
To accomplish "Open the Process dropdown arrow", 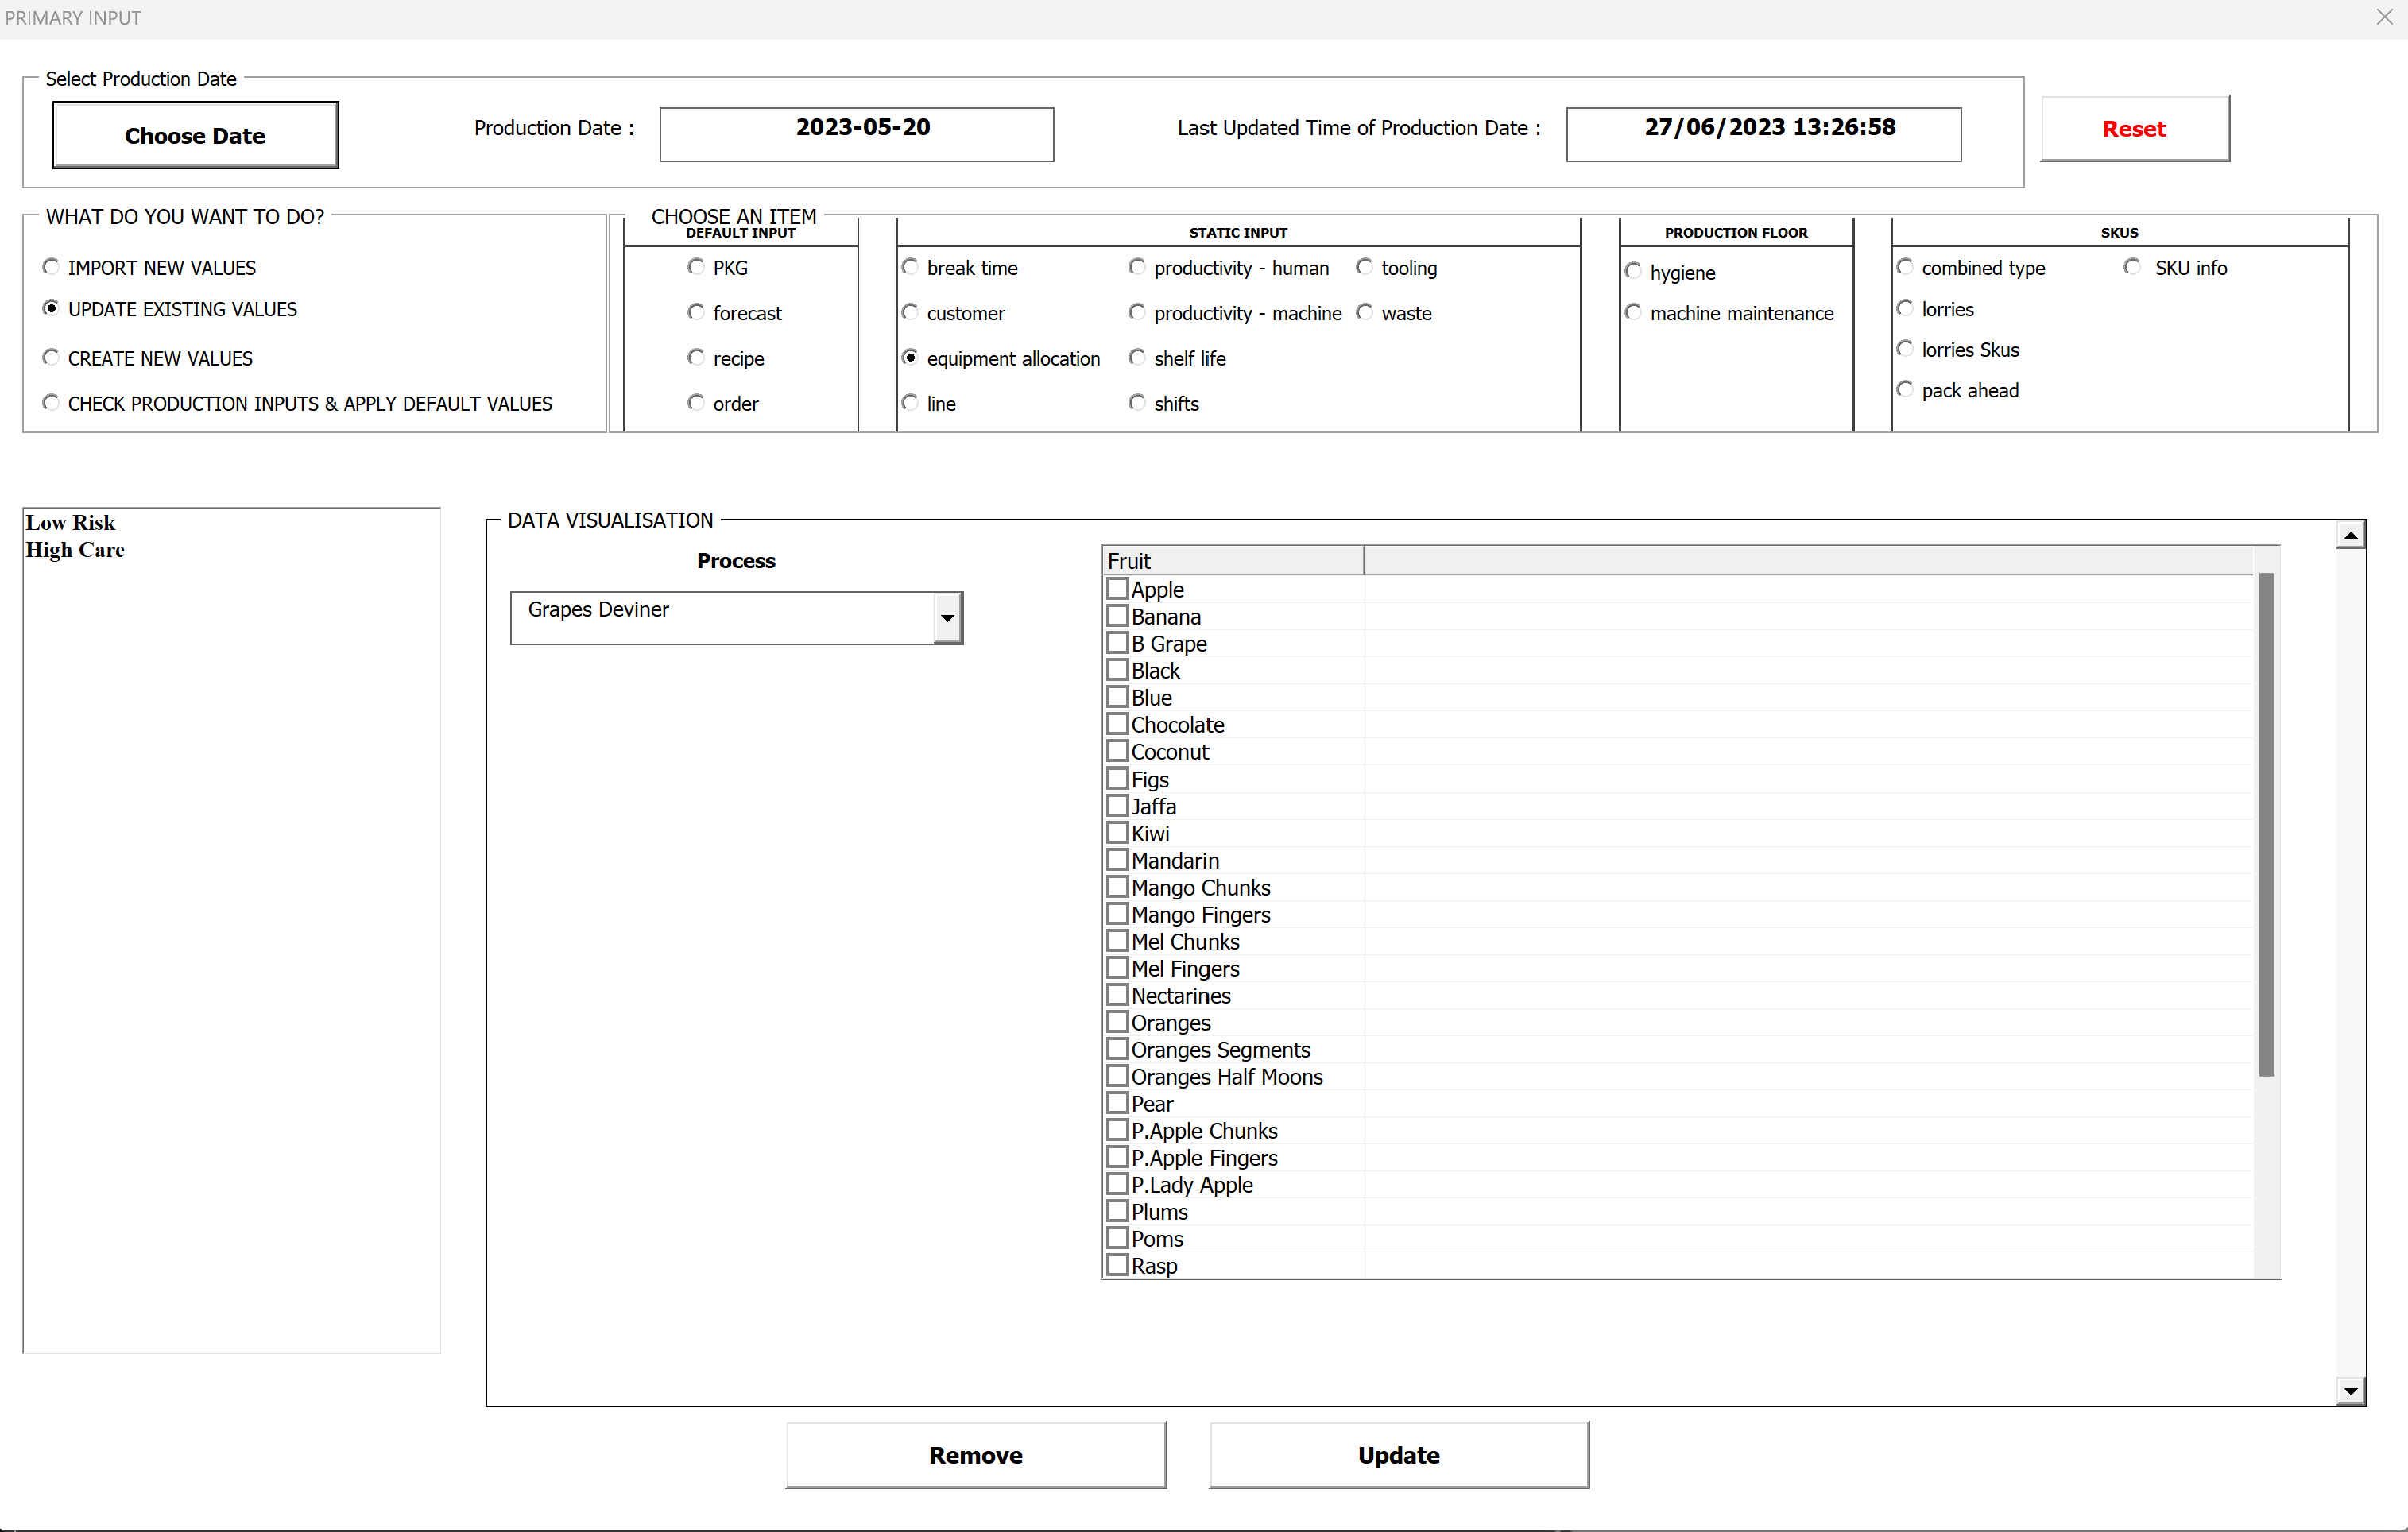I will click(947, 618).
